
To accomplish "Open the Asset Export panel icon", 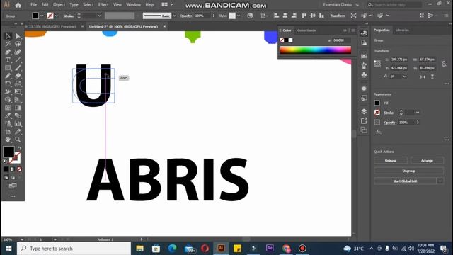I will click(364, 120).
